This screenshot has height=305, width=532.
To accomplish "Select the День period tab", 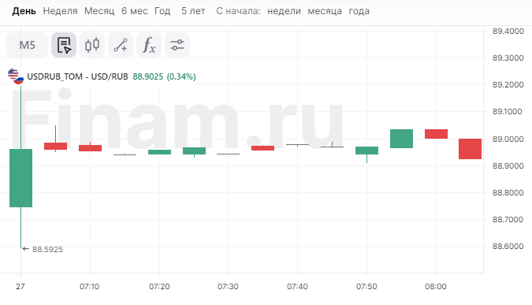I will point(24,11).
